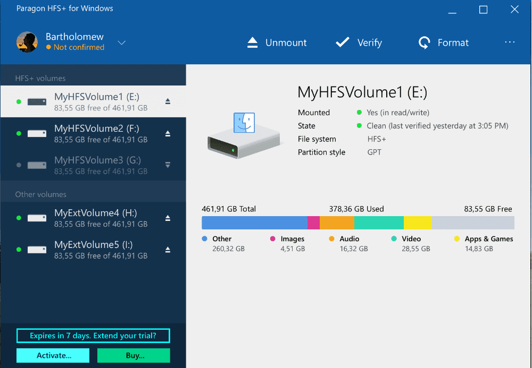532x368 pixels.
Task: Unmount MyHFSVolume2 using its eject toggle
Action: pyautogui.click(x=168, y=133)
